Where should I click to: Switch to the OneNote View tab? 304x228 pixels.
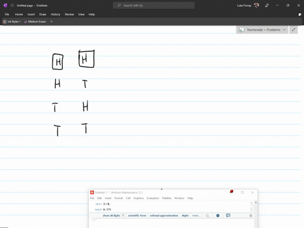[81, 15]
